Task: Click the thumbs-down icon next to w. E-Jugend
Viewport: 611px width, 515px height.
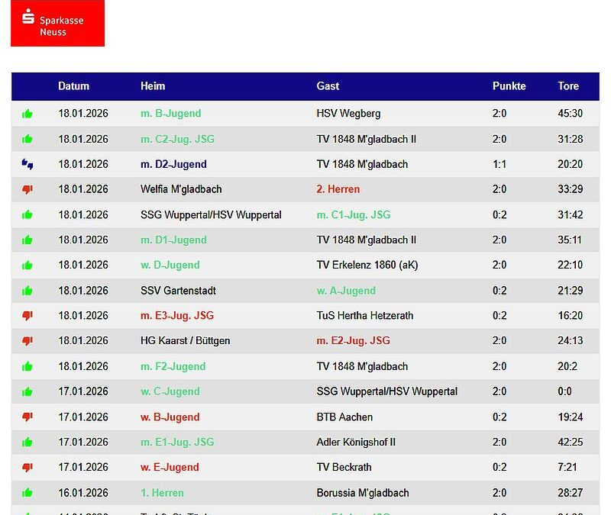Action: [x=27, y=467]
